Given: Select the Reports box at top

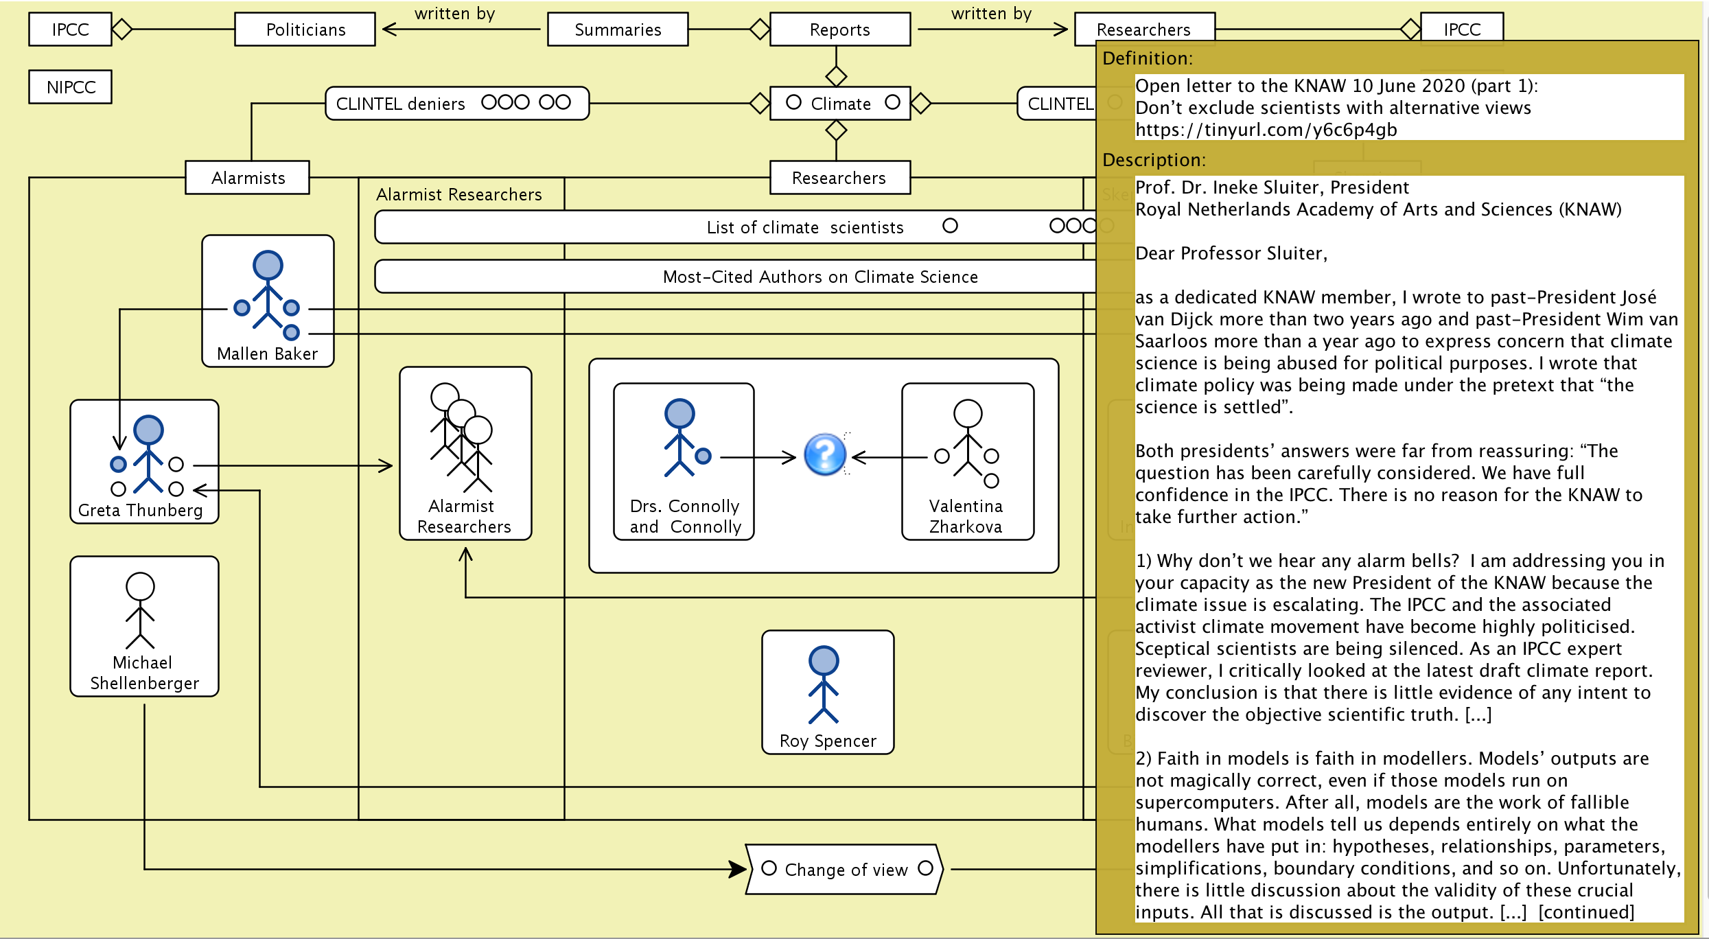Looking at the screenshot, I should tap(839, 30).
